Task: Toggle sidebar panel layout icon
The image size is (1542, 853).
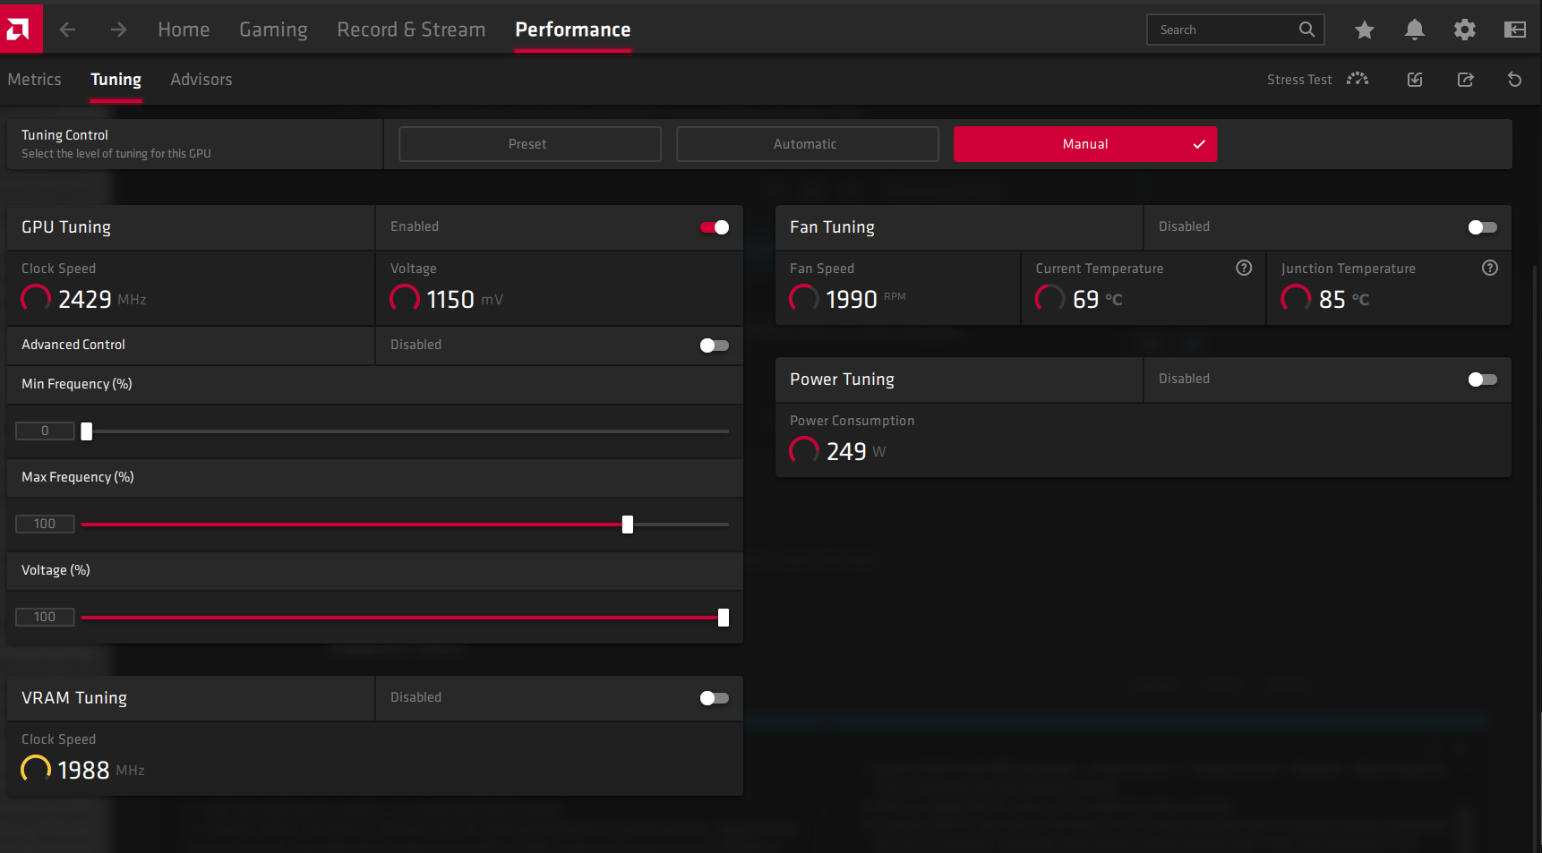Action: (x=1514, y=30)
